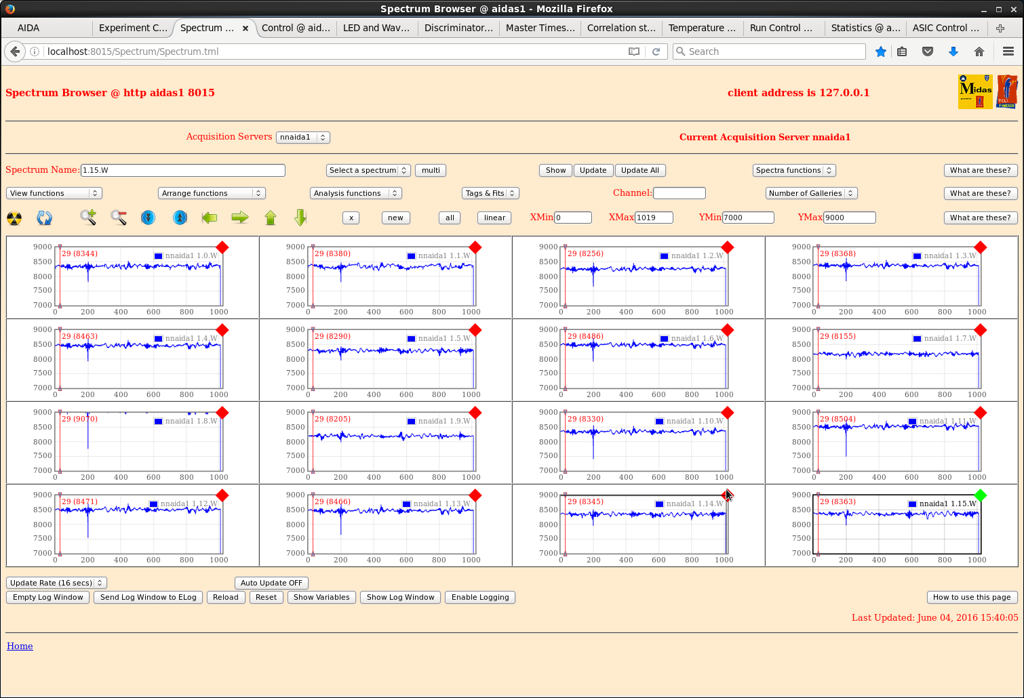1024x698 pixels.
Task: Close the Spectrum tab
Action: click(x=245, y=28)
